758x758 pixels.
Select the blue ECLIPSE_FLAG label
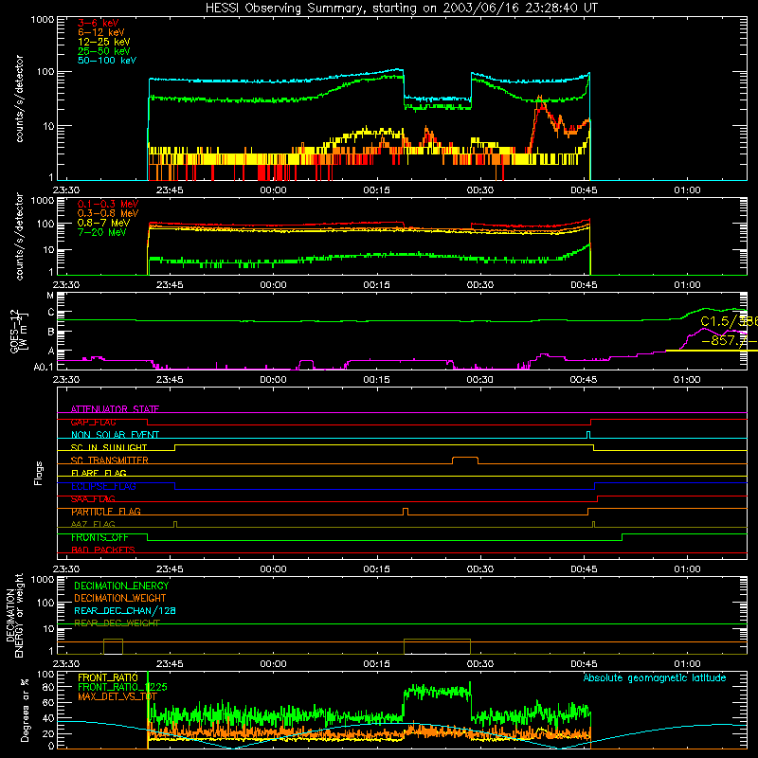click(103, 486)
